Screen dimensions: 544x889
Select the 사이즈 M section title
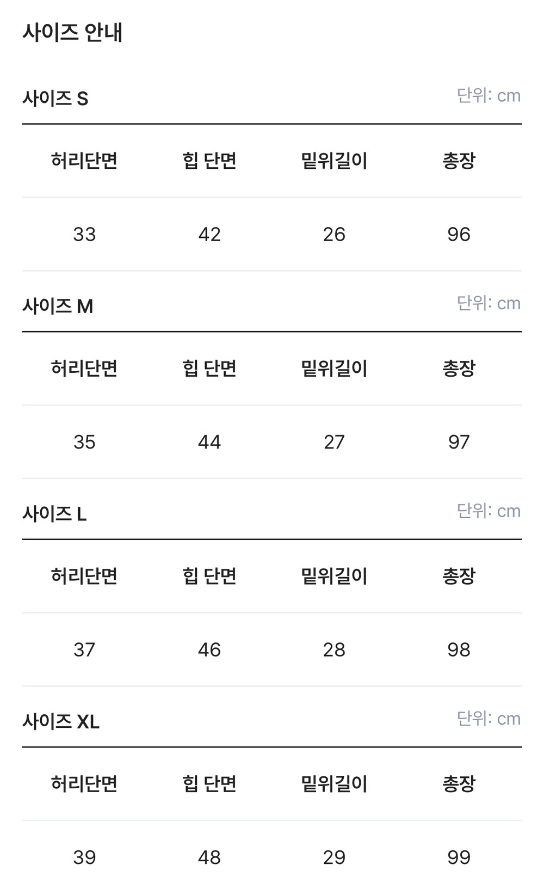58,306
